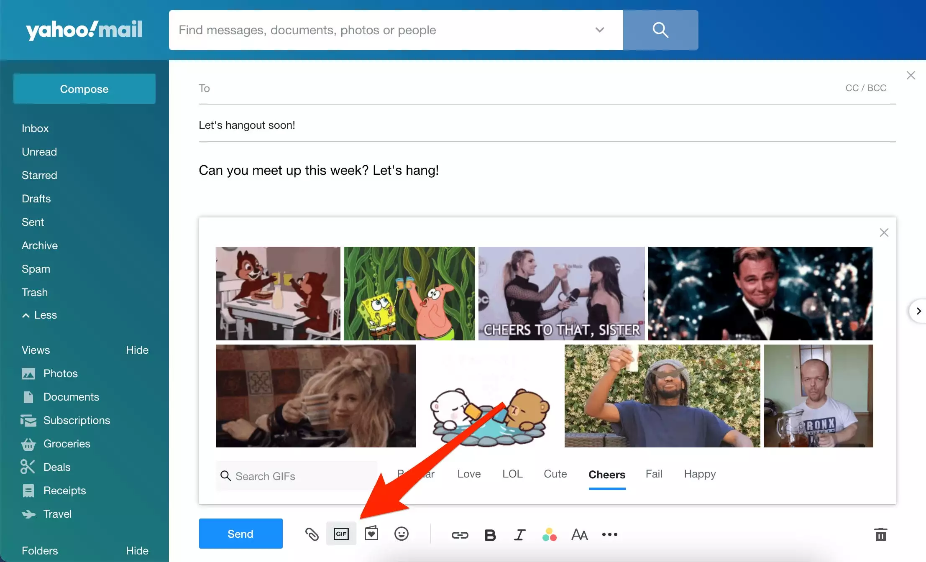Open the font size AA option
Screen dimensions: 926x562
click(x=580, y=535)
